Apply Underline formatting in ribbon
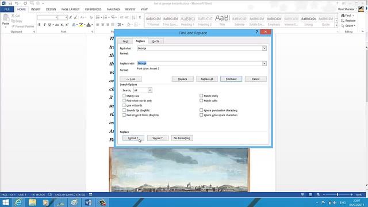This screenshot has width=368, height=207. [49, 25]
